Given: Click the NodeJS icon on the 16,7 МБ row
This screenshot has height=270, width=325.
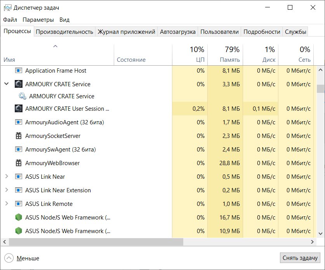Looking at the screenshot, I should (x=19, y=217).
